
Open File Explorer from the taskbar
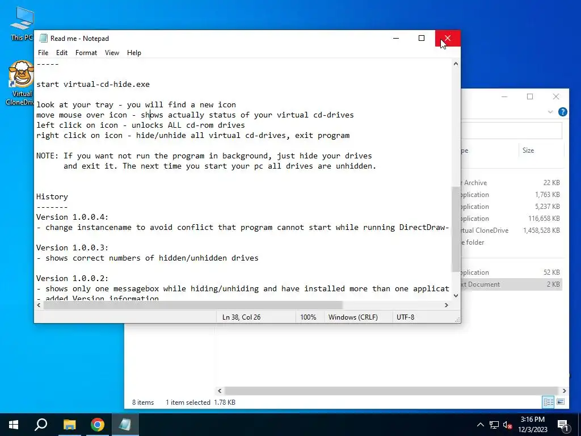pyautogui.click(x=69, y=425)
